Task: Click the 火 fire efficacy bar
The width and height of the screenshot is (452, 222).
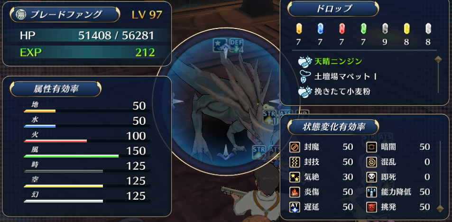Action: [x=87, y=141]
